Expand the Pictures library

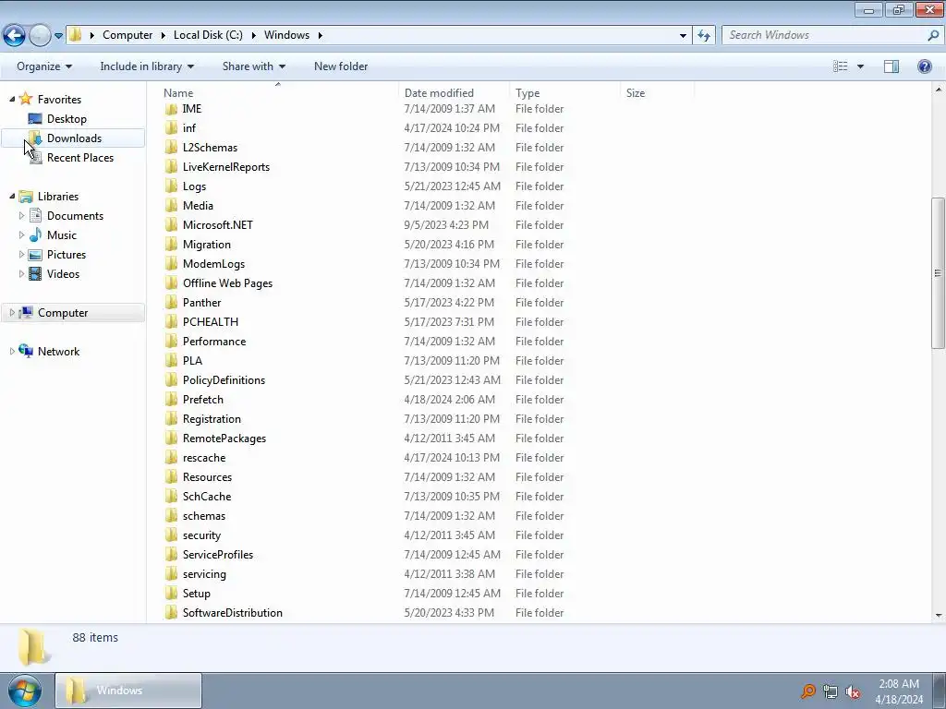click(22, 254)
